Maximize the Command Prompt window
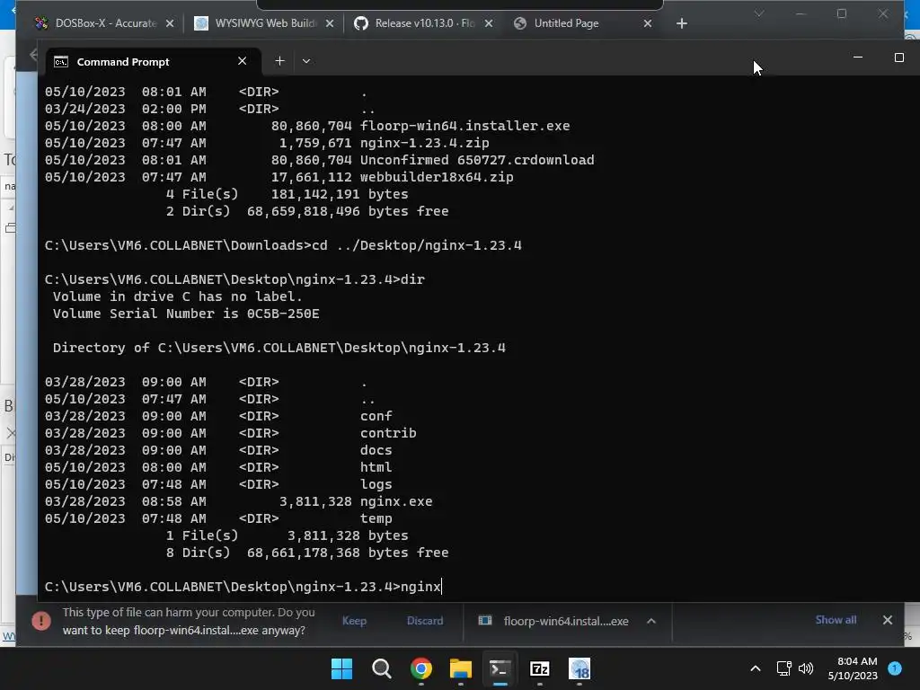The image size is (920, 690). tap(898, 57)
